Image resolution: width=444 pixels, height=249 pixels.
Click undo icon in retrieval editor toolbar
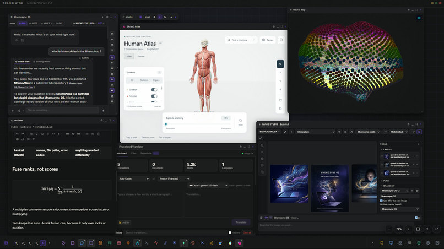point(17,134)
